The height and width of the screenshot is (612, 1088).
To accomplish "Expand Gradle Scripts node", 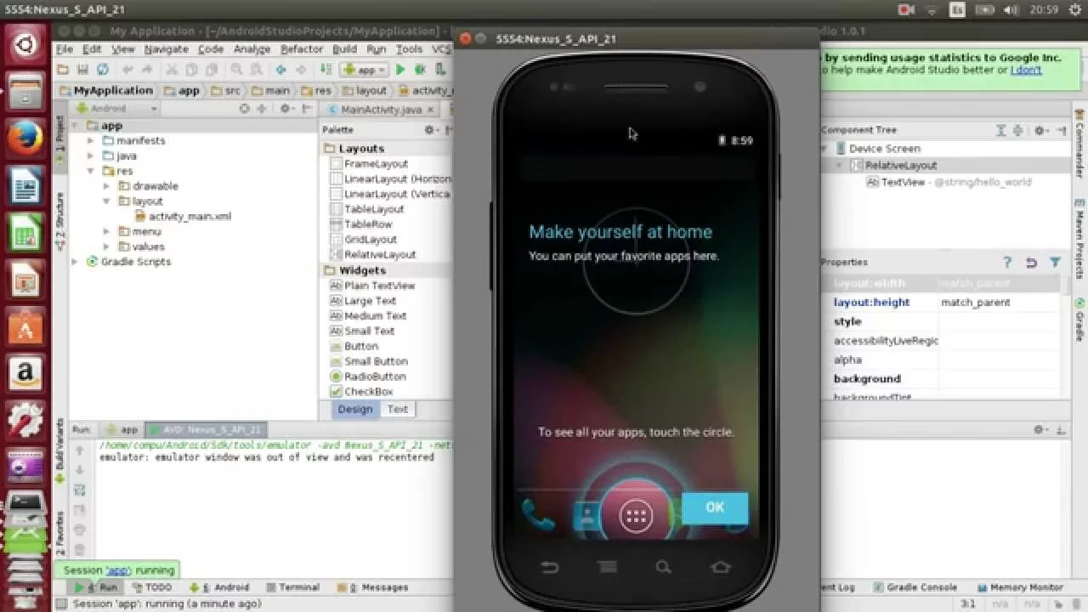I will pos(75,262).
